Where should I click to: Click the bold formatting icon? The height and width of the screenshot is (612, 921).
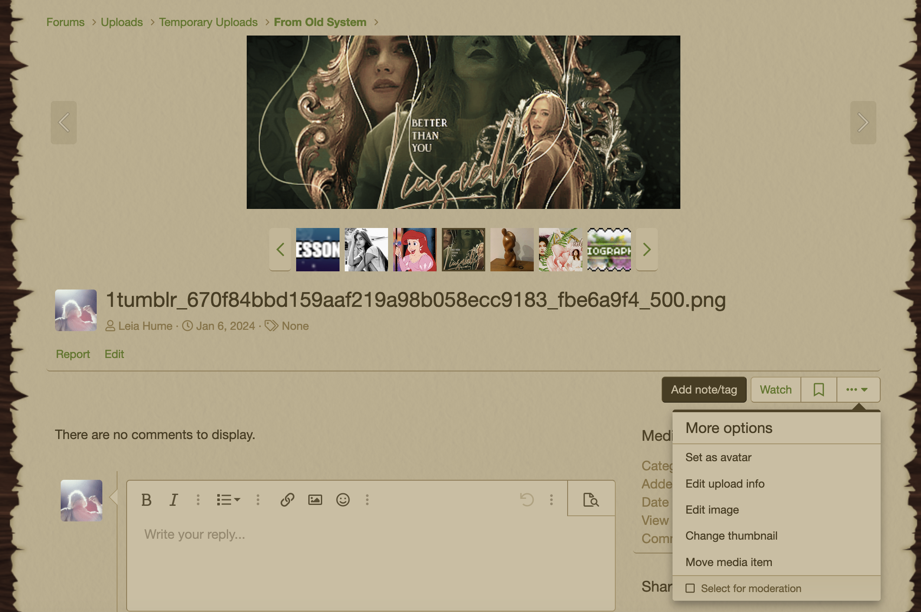146,499
